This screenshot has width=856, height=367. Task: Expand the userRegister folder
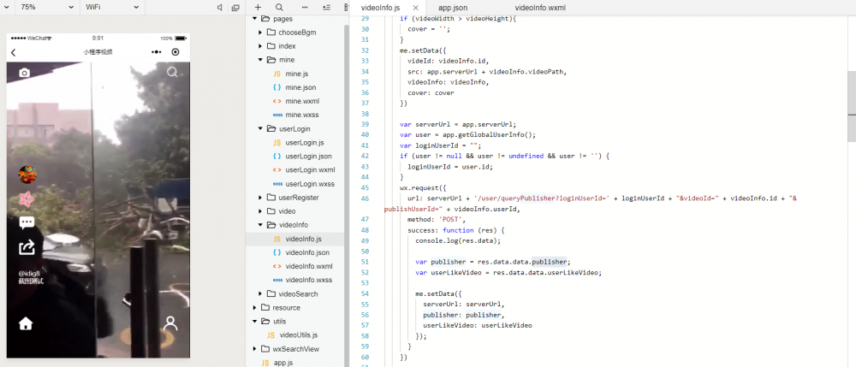click(260, 198)
